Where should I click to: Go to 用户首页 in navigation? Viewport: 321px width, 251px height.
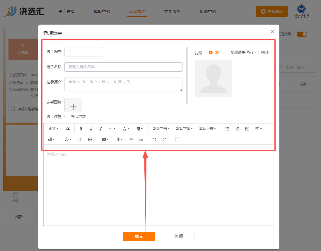point(66,11)
